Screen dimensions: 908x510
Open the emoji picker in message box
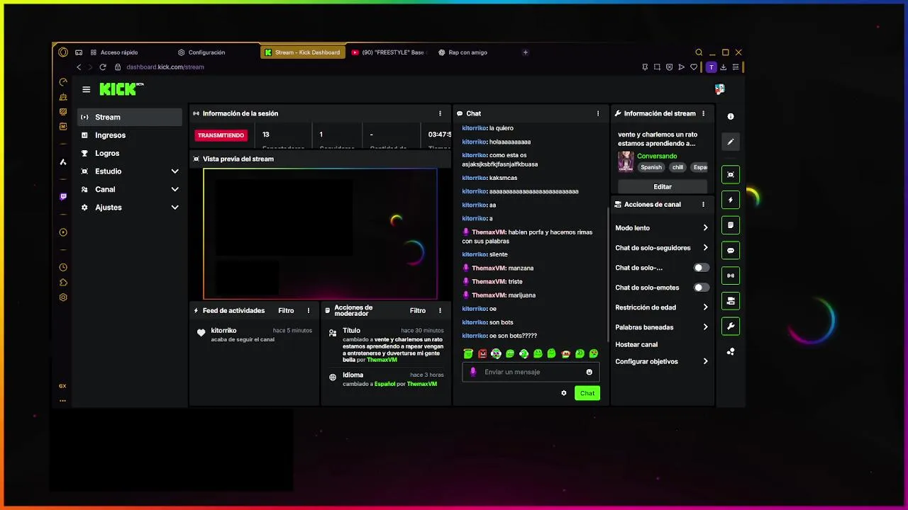tap(589, 372)
